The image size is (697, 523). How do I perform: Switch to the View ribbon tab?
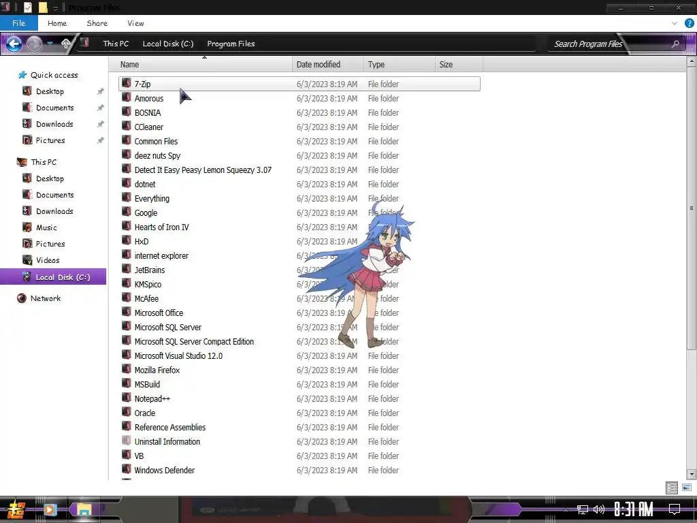(x=135, y=23)
